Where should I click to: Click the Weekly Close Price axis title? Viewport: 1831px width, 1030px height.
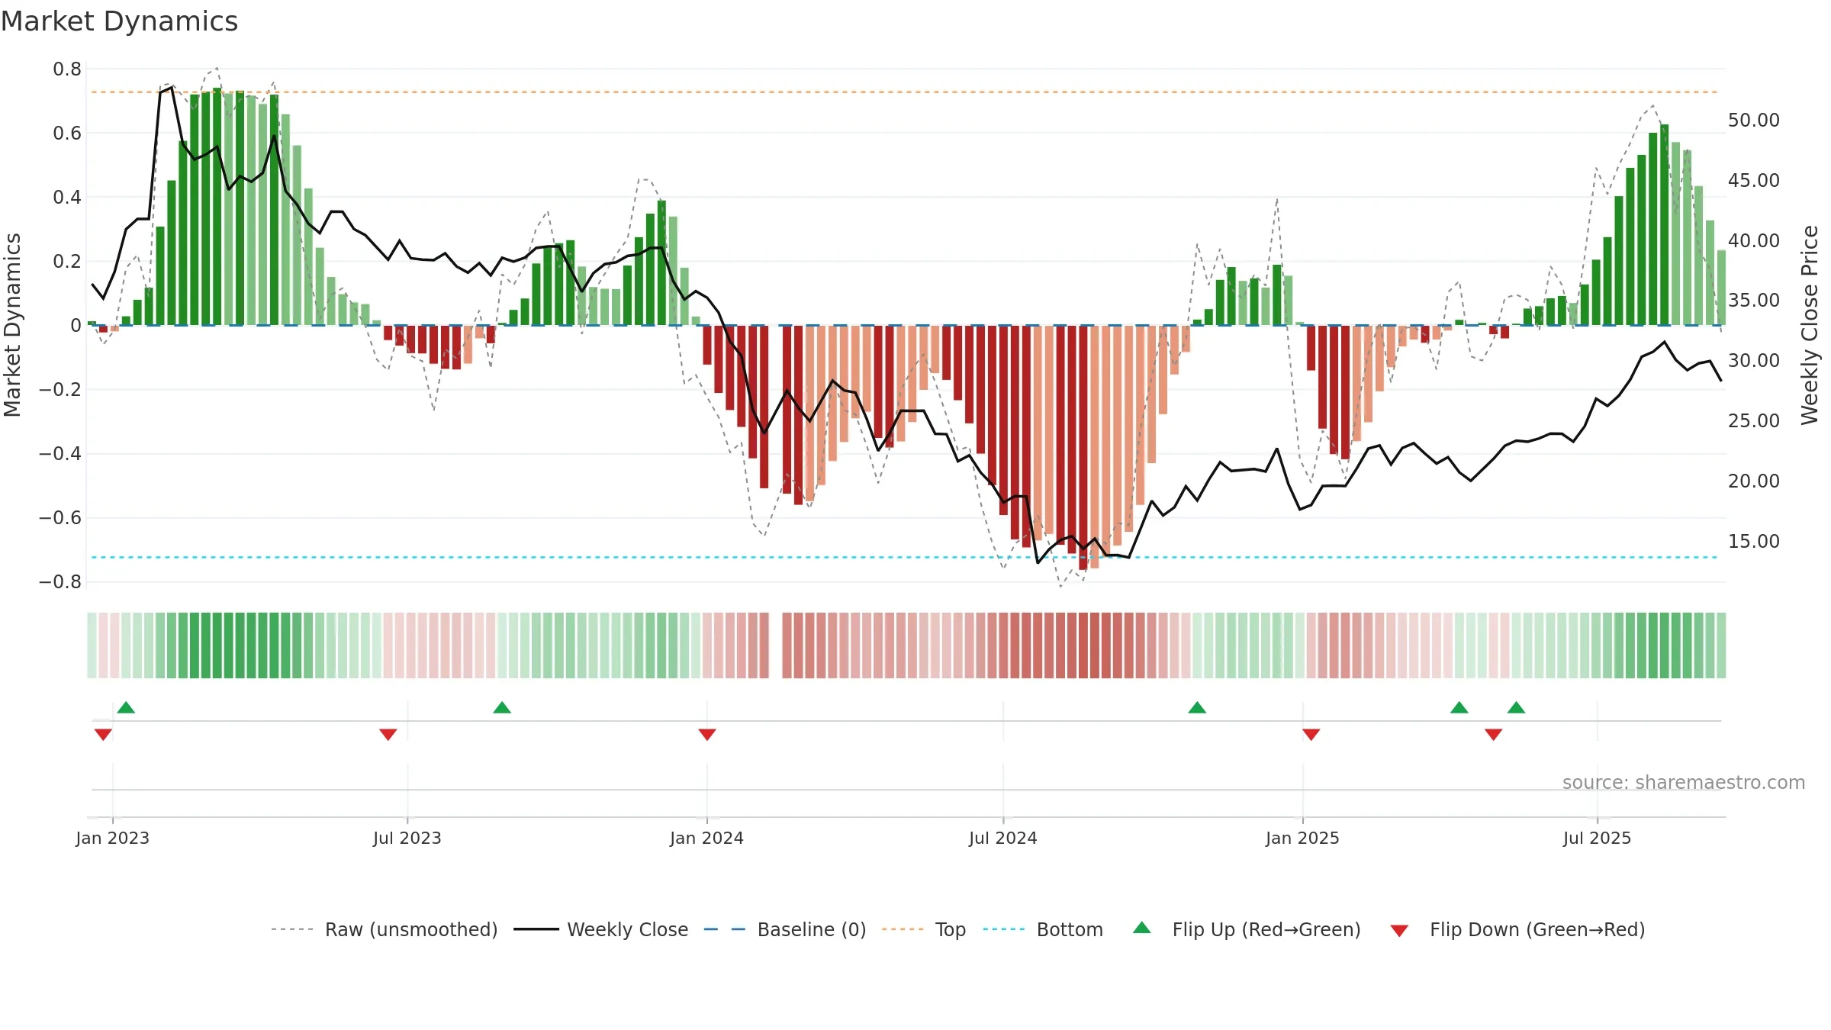tap(1810, 325)
